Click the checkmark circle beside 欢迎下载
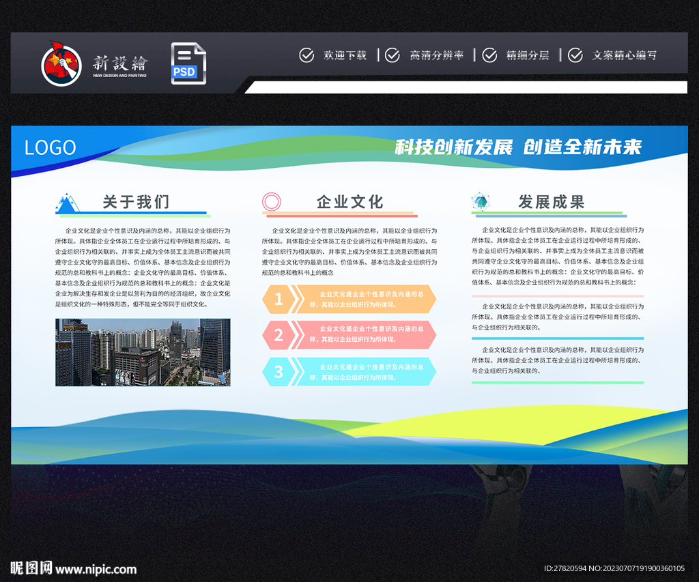This screenshot has height=582, width=699. coord(306,55)
